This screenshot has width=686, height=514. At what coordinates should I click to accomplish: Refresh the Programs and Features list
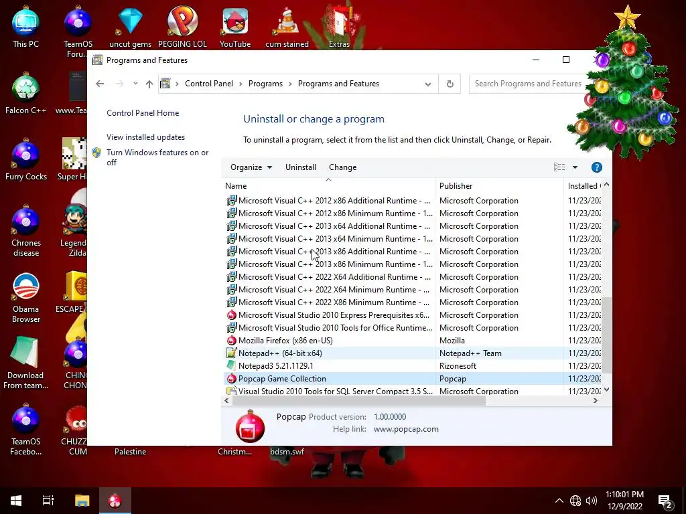tap(450, 84)
